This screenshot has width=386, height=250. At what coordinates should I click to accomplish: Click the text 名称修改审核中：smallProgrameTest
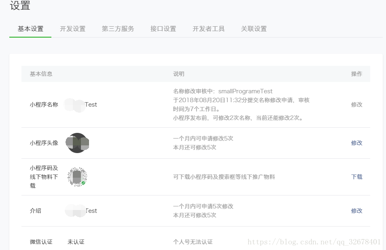pos(223,91)
